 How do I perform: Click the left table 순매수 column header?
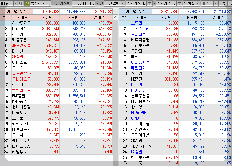[x=99, y=18]
